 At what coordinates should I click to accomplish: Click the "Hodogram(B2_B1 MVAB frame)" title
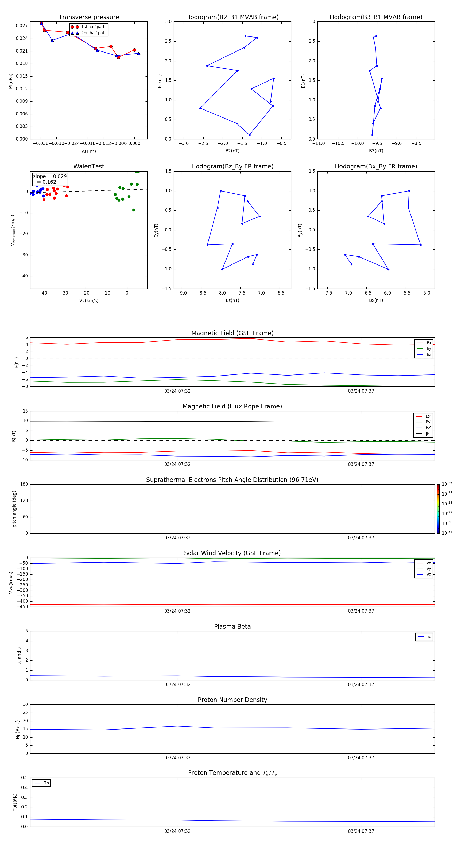pyautogui.click(x=232, y=17)
